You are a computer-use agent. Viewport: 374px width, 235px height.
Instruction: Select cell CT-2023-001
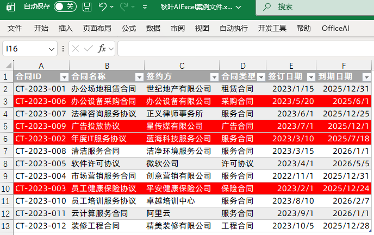click(41, 89)
